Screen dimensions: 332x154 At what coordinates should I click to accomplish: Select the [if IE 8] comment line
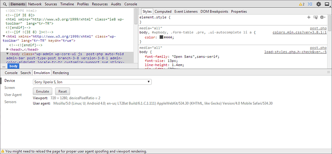coord(20,15)
